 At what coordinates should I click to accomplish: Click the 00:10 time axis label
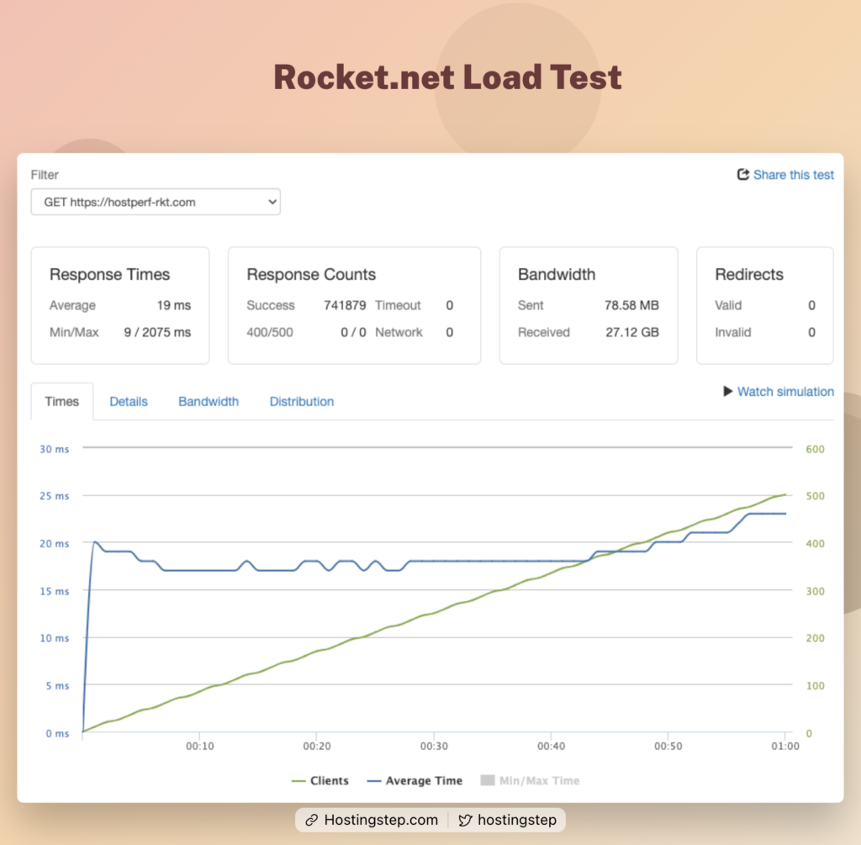pos(200,746)
